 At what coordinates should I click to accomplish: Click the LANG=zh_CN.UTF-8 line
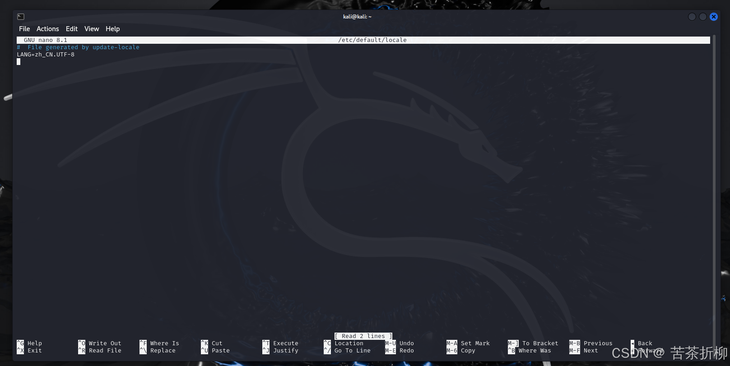[46, 55]
